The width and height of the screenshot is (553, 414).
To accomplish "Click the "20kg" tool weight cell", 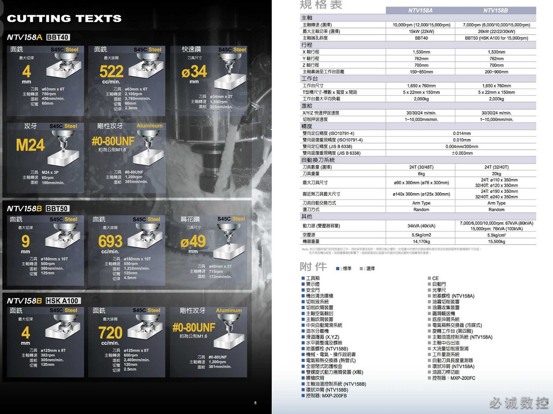I will click(x=497, y=174).
